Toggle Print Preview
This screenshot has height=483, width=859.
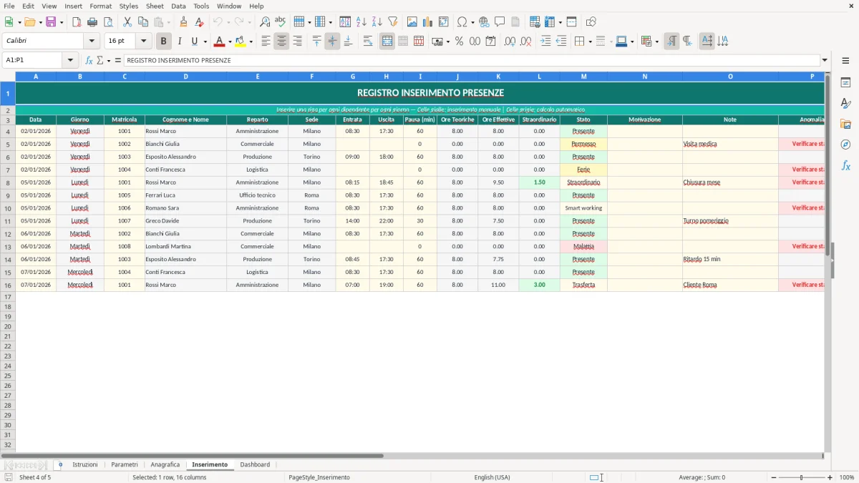pos(108,22)
